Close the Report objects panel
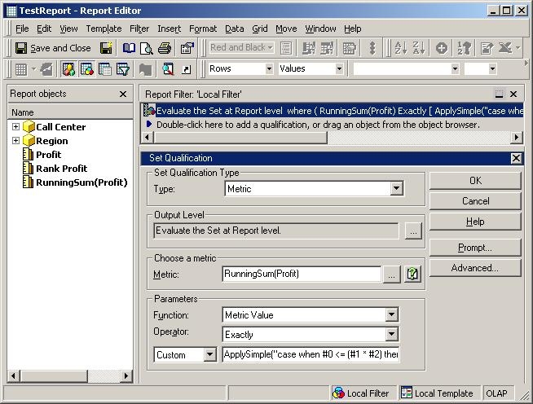Viewport: 533px width, 404px height. tap(123, 94)
